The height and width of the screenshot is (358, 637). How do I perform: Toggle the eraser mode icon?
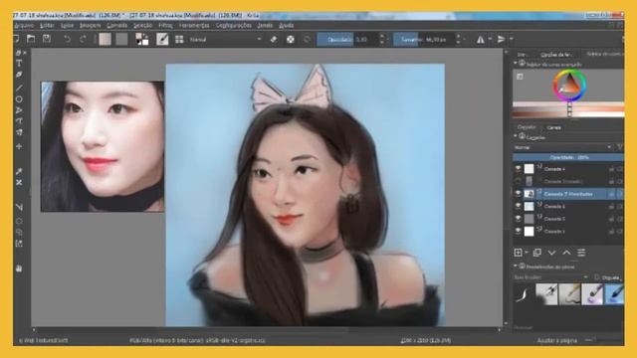[274, 40]
